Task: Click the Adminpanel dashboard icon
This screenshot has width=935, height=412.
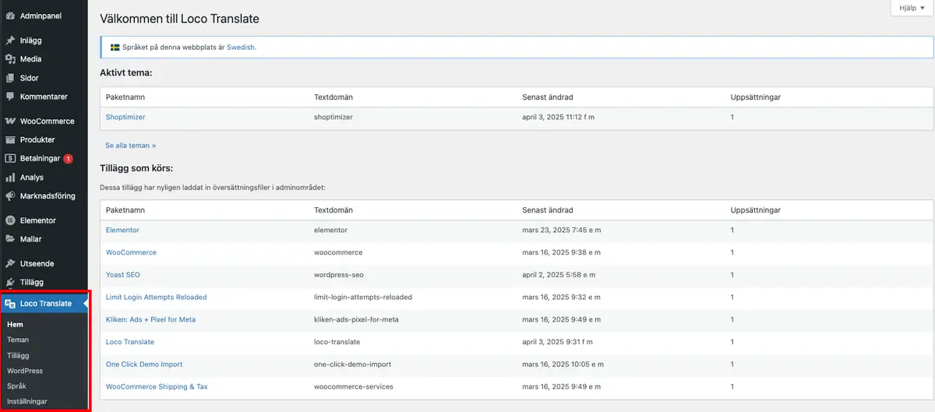Action: 10,16
